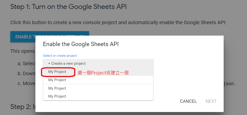Choose the last My Project entry
The height and width of the screenshot is (115, 247).
click(57, 96)
